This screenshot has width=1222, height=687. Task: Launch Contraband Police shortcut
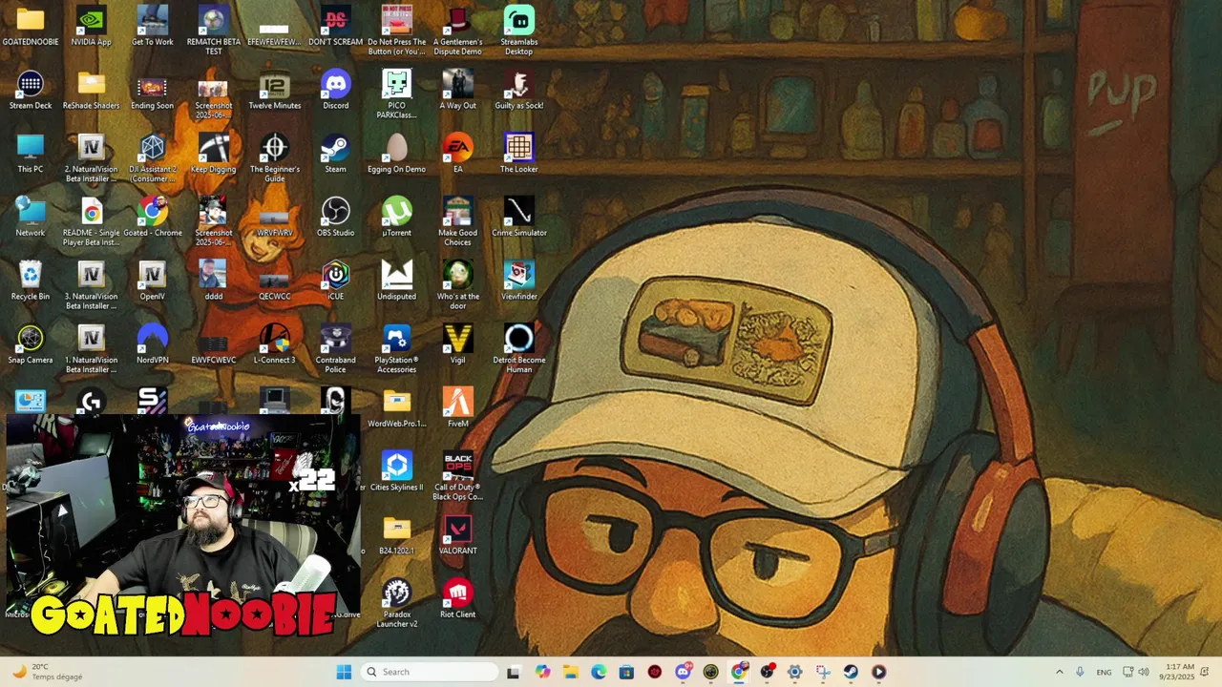tap(335, 348)
